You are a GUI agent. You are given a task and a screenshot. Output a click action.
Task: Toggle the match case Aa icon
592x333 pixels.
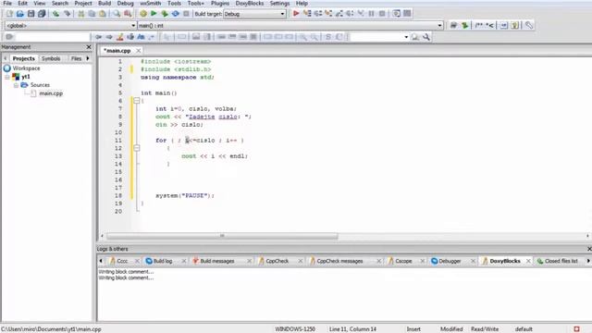[x=141, y=37]
